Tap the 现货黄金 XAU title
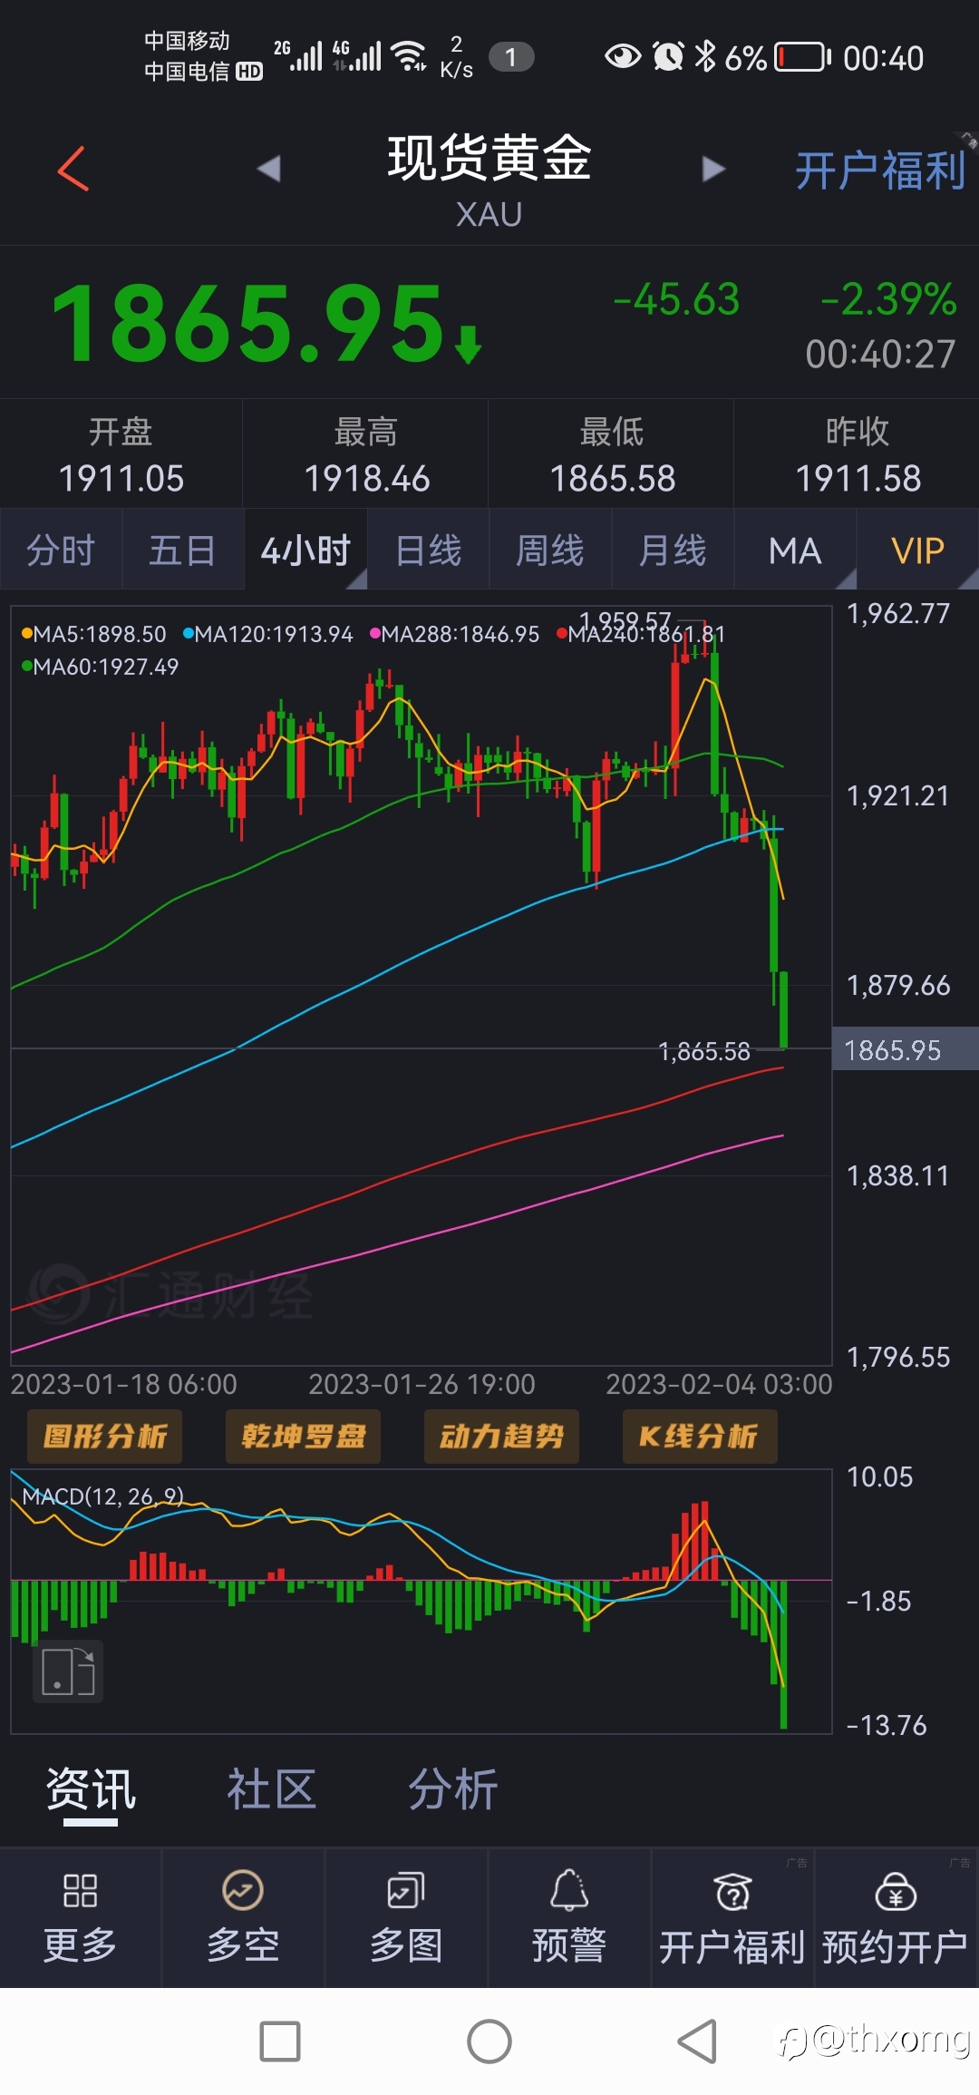 (489, 180)
